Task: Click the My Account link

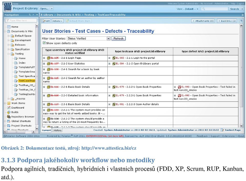Action: pyautogui.click(x=206, y=4)
